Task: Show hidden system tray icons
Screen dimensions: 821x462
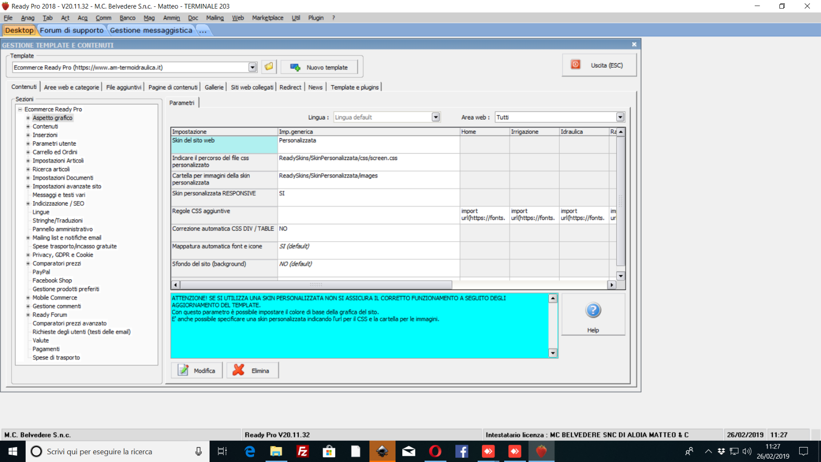Action: click(x=708, y=451)
